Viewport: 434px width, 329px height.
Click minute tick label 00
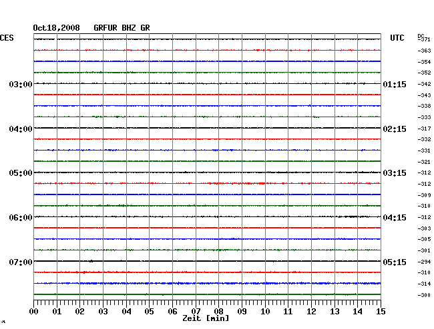[x=34, y=312]
